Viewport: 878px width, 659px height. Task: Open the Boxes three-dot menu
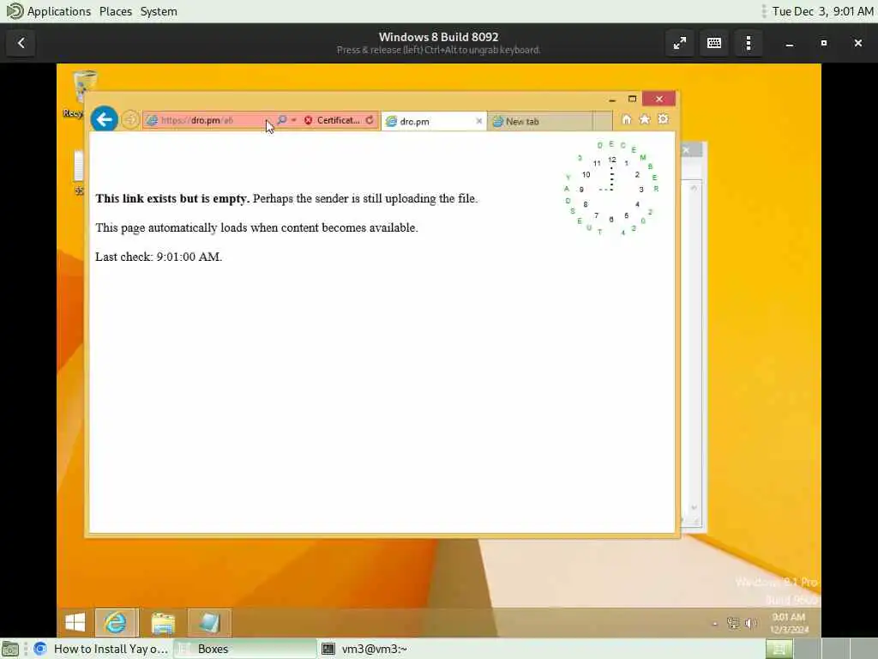coord(749,43)
